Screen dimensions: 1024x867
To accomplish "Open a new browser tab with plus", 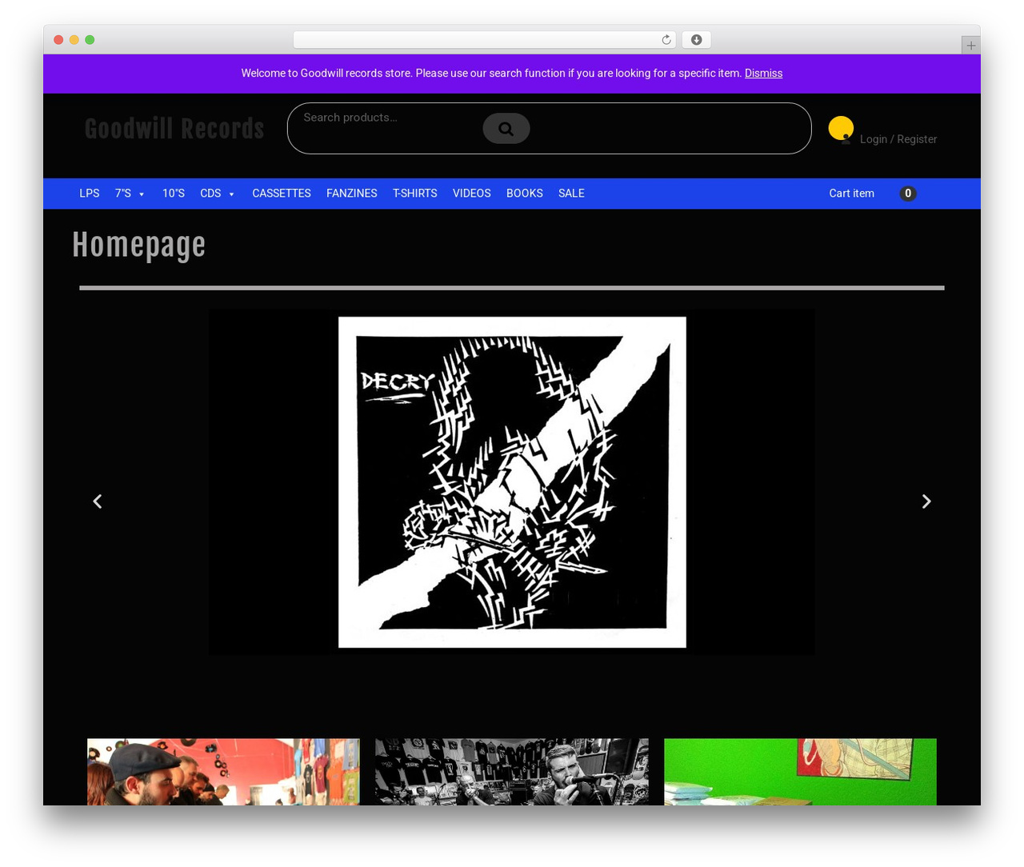I will (970, 46).
